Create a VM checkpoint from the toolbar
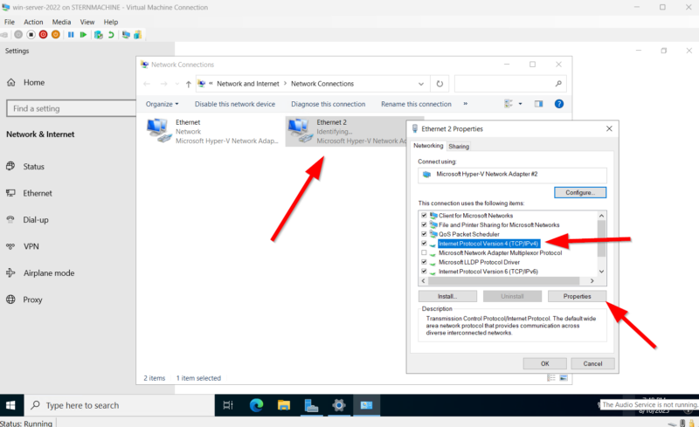Image resolution: width=699 pixels, height=427 pixels. [x=99, y=35]
